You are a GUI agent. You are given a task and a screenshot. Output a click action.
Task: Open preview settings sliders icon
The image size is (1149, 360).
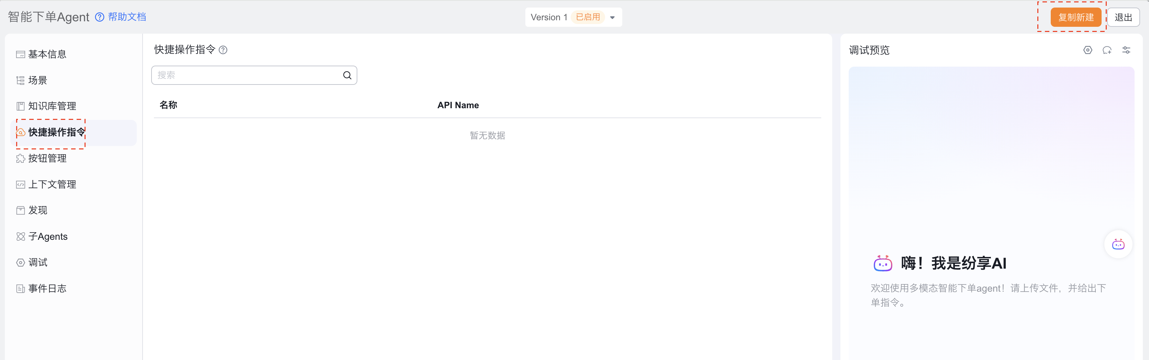[1126, 50]
